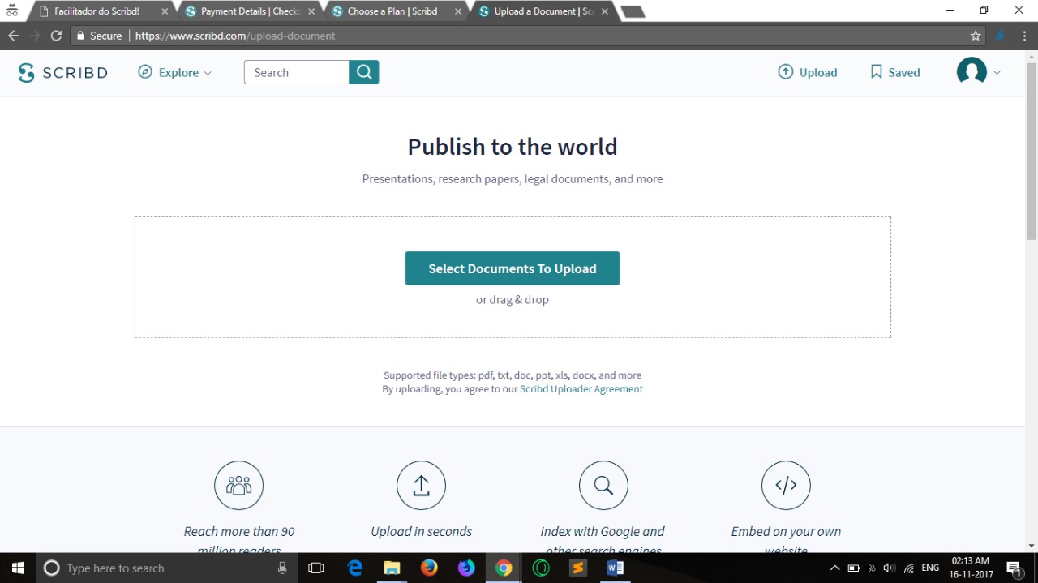This screenshot has height=583, width=1038.
Task: Open Microsoft Word from taskbar
Action: [616, 568]
